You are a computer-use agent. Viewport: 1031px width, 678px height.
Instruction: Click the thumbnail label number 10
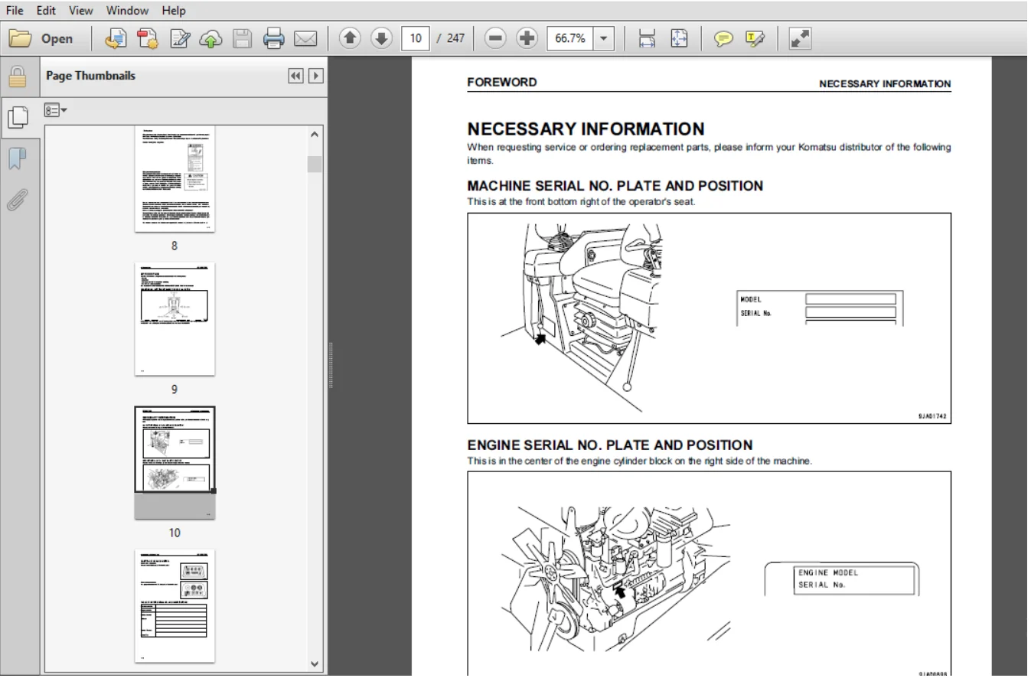pos(175,533)
